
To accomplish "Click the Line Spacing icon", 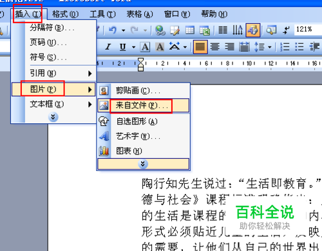I will 260,46.
